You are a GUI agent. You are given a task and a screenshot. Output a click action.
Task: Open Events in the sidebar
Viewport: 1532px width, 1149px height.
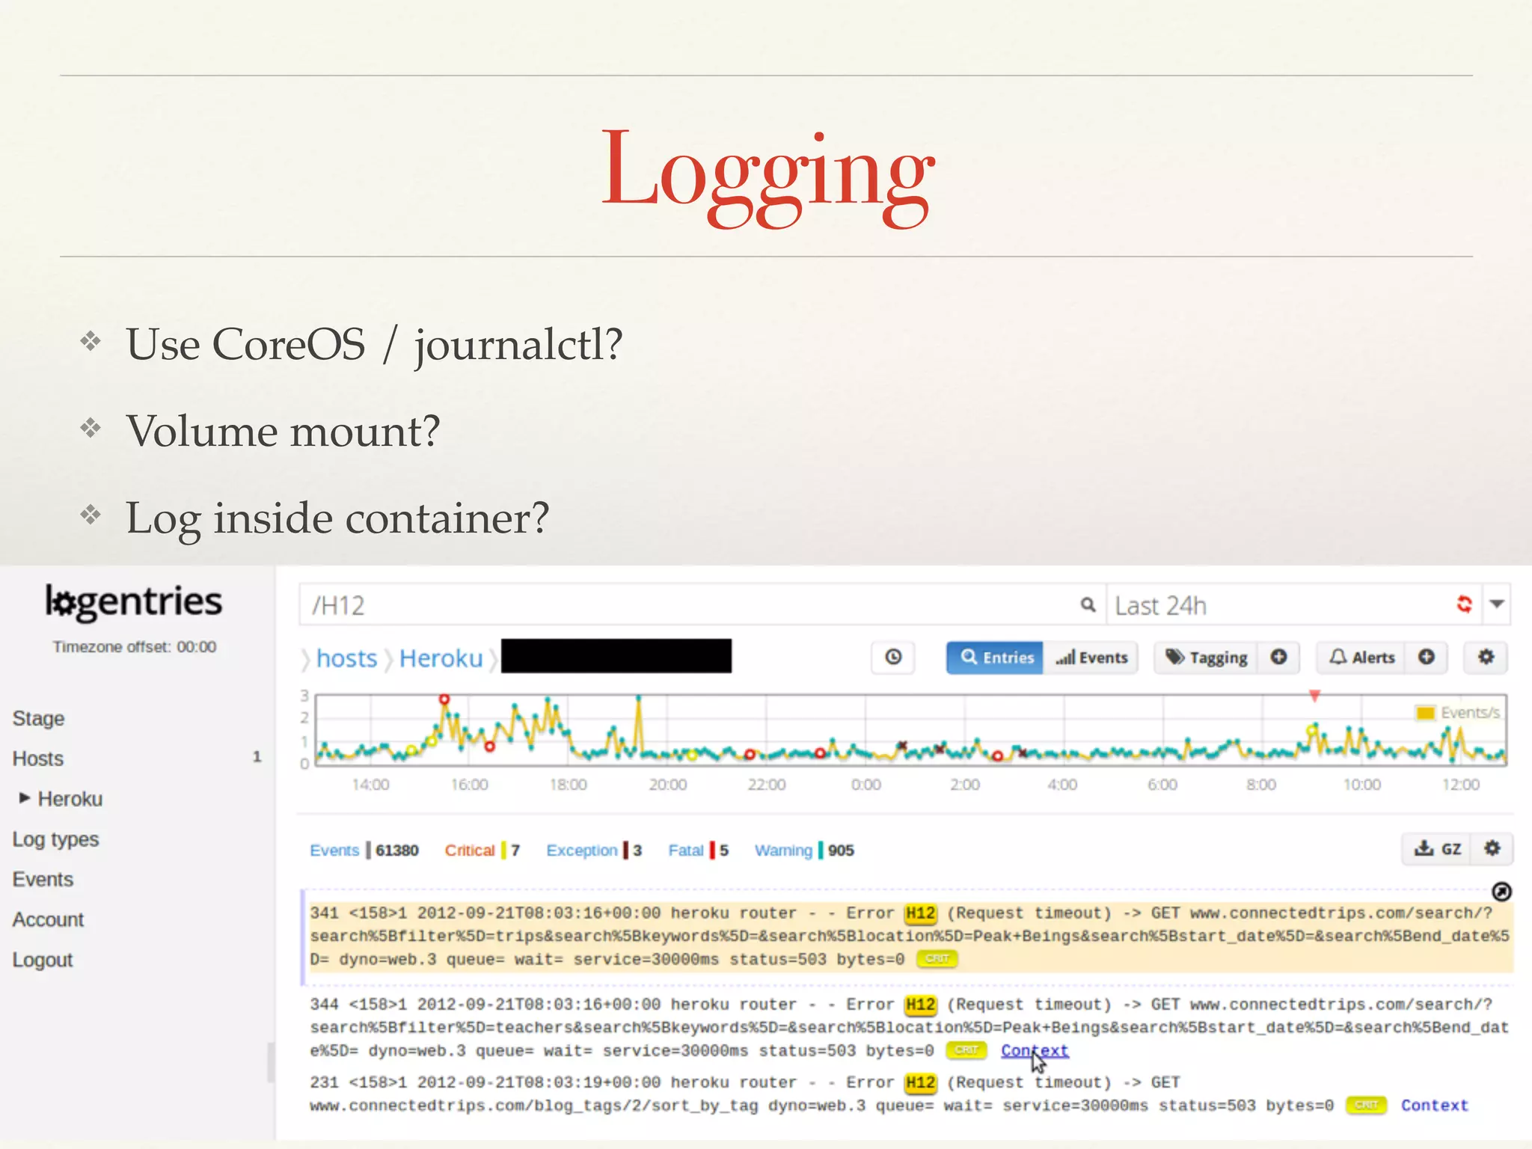[x=43, y=879]
